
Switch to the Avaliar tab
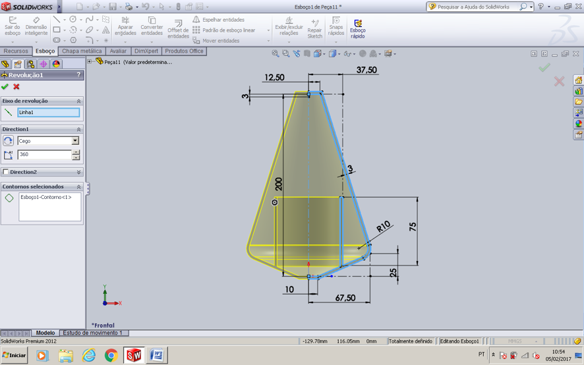point(118,51)
